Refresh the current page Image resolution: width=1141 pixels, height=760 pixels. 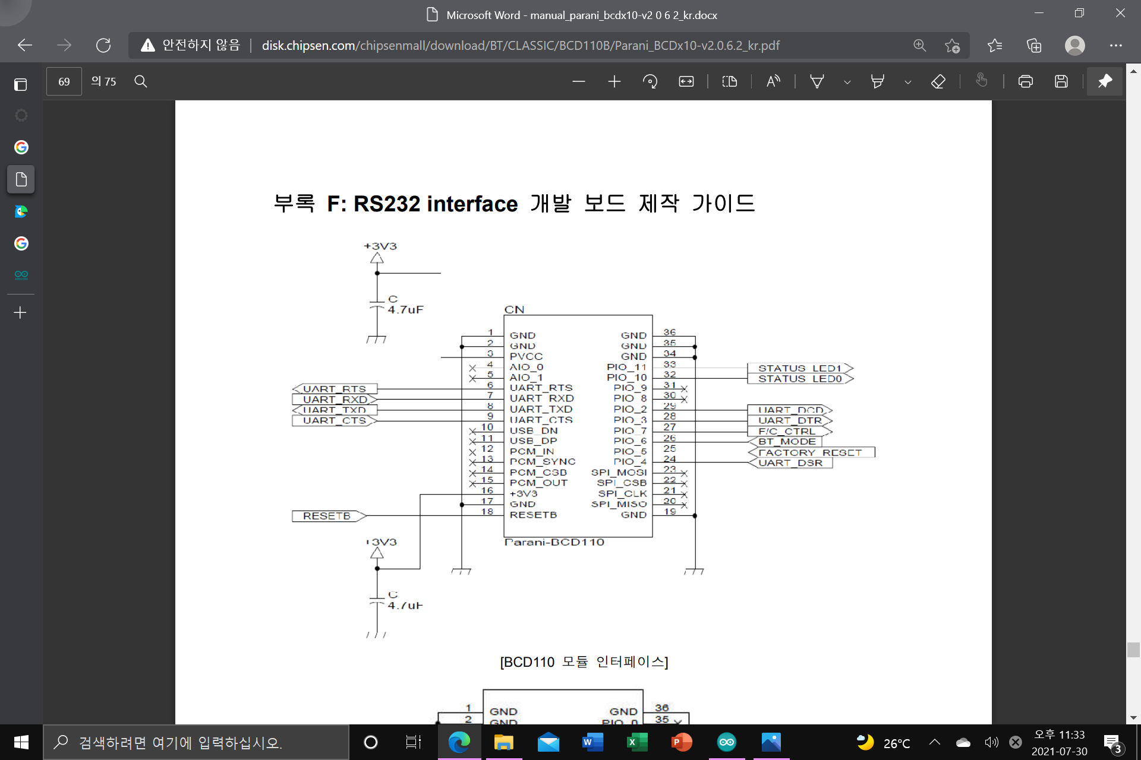[103, 45]
